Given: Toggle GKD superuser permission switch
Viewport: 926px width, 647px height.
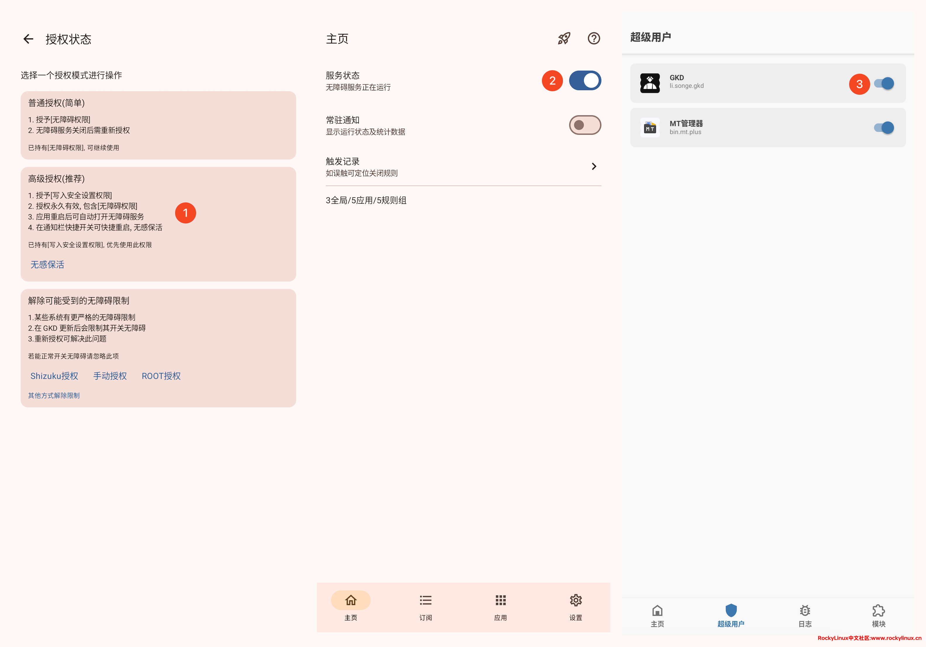Looking at the screenshot, I should click(884, 84).
